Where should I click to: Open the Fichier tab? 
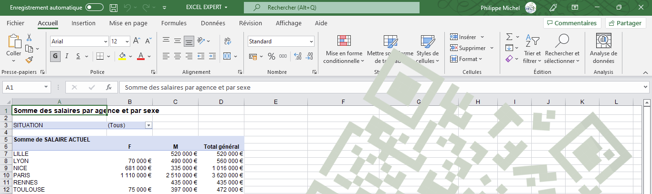pos(16,23)
